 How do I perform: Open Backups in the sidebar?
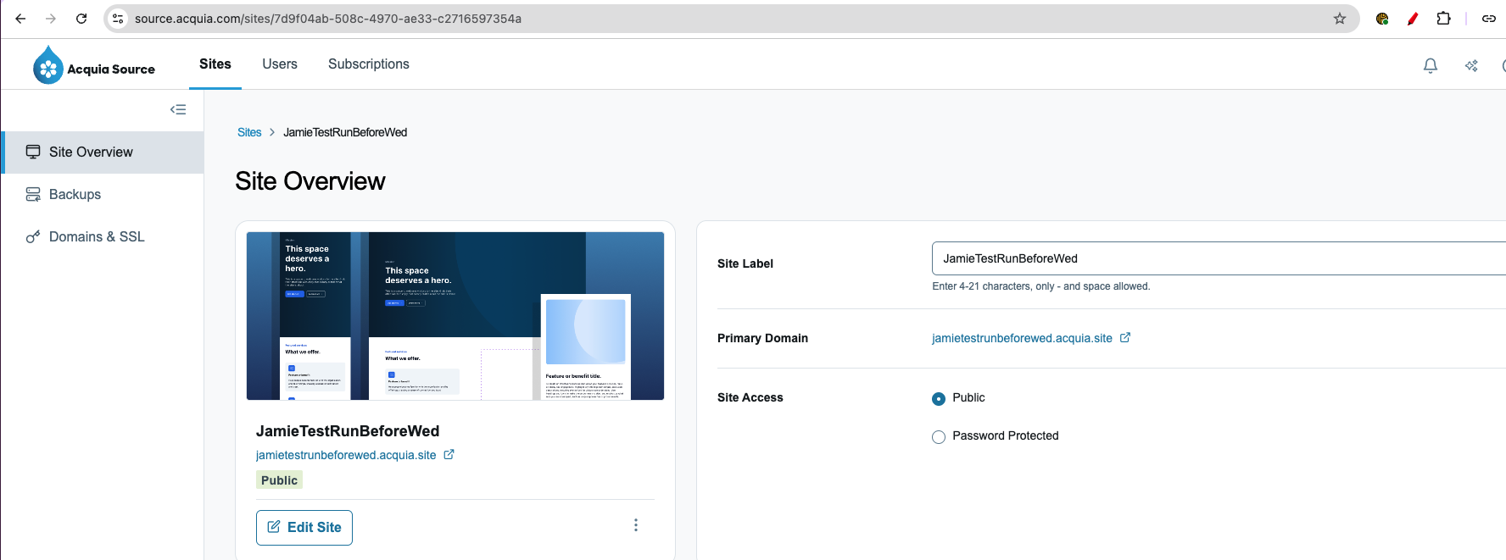tap(102, 195)
